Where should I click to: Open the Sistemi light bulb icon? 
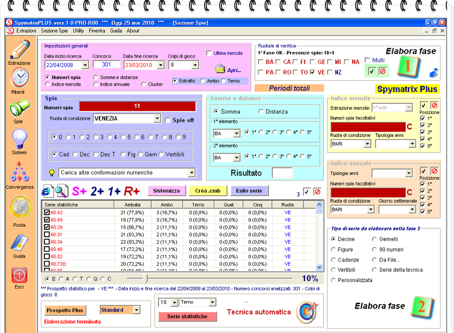pos(20,139)
